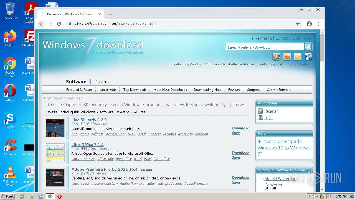Click the tell-a-friend people icon

276,57
